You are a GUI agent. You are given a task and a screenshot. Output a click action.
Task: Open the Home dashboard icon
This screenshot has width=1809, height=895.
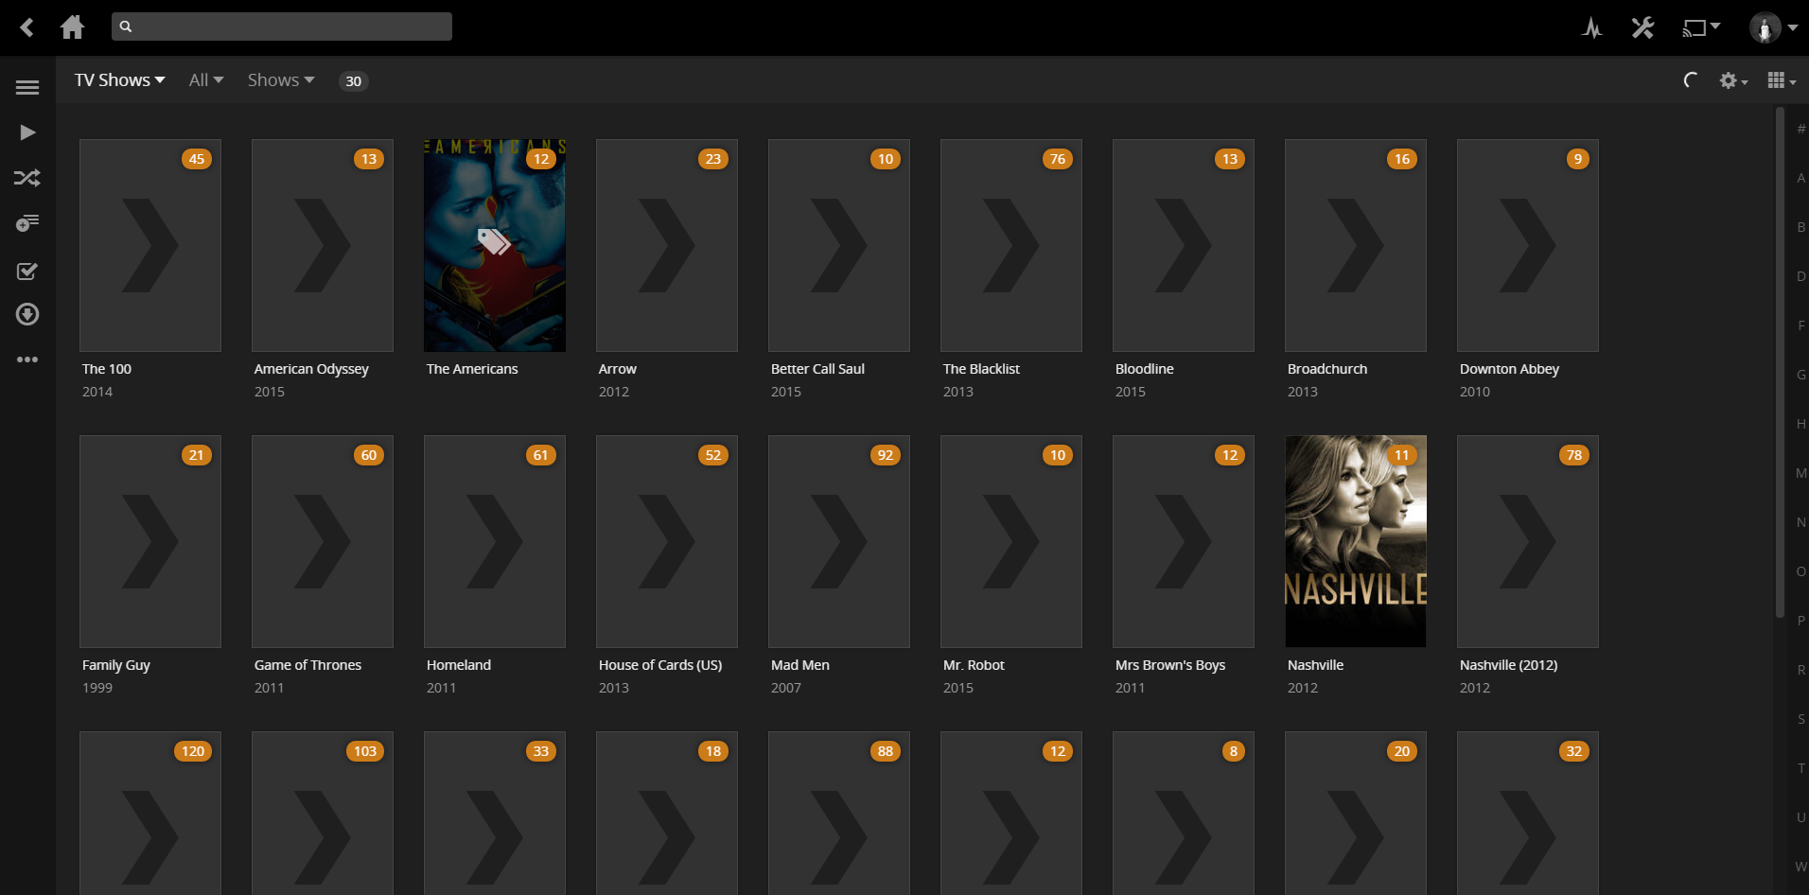click(72, 27)
